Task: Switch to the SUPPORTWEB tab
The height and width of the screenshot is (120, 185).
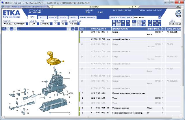Action: click(87, 17)
